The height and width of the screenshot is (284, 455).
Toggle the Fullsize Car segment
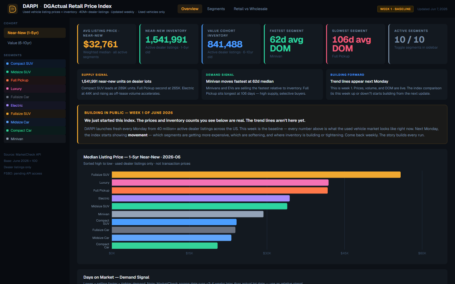[x=35, y=97]
